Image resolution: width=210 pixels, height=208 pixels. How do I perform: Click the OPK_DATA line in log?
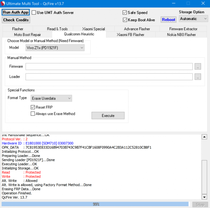click(x=76, y=147)
